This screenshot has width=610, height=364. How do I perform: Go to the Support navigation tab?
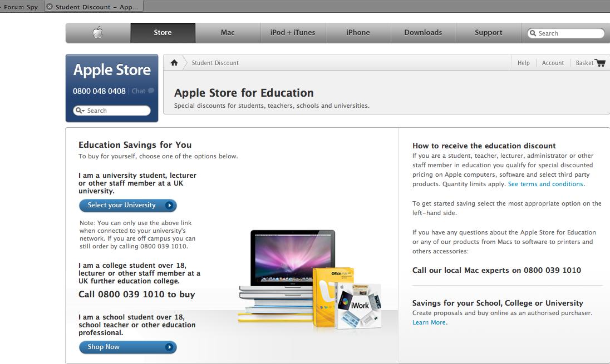pos(488,33)
